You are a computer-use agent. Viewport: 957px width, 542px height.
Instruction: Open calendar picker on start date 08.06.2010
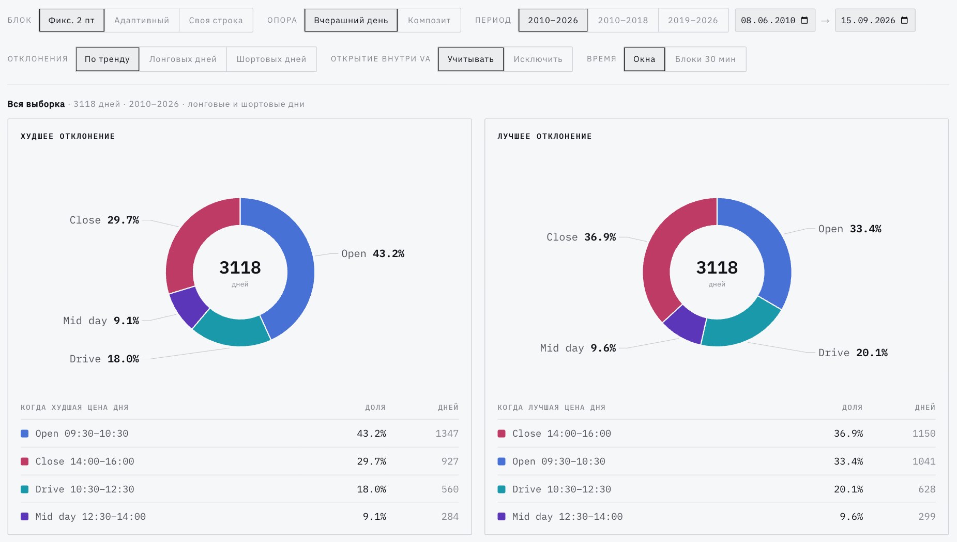(x=804, y=20)
